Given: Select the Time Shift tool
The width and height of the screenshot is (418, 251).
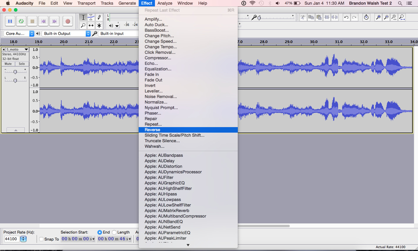Looking at the screenshot, I should coord(91,26).
